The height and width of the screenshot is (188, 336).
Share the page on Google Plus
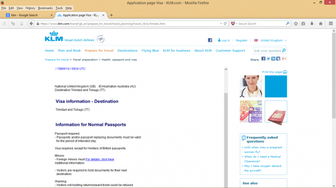[x=284, y=59]
